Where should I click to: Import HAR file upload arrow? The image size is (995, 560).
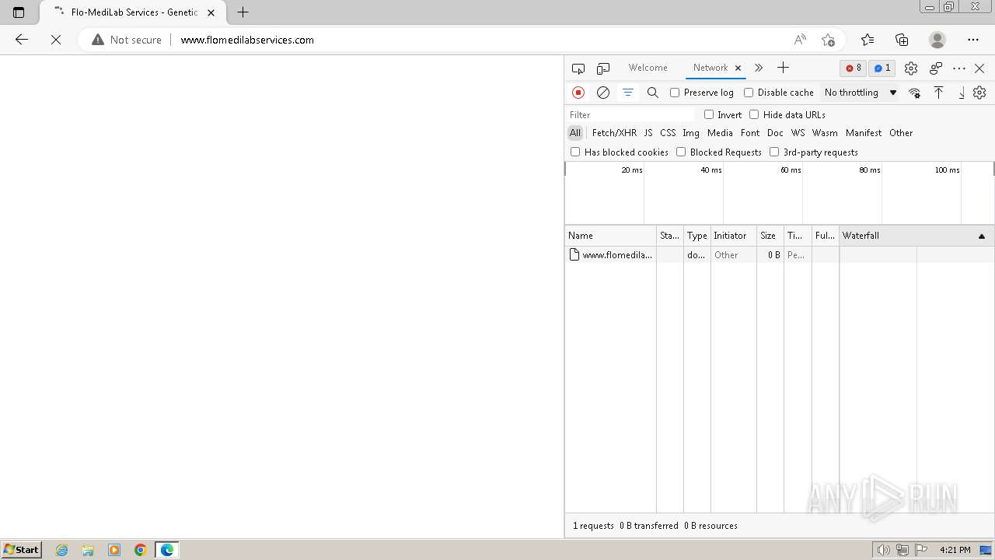pos(939,93)
